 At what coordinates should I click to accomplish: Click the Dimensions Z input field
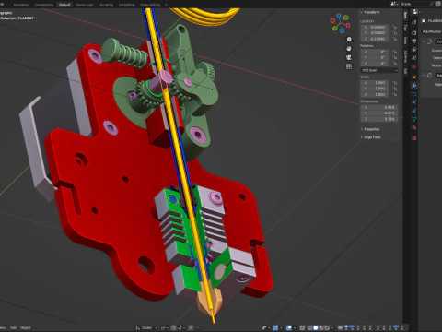[x=379, y=119]
